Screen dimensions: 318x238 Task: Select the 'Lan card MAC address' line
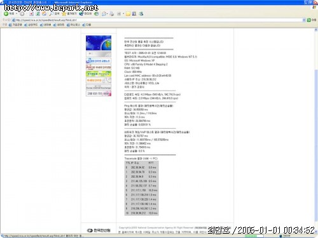pos(148,76)
